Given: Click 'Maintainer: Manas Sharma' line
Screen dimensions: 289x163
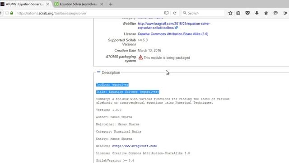Looking at the screenshot, I should pyautogui.click(x=117, y=124).
